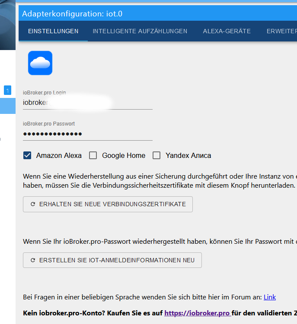Click the Adapterkonfiguration: iot.0 title
This screenshot has height=324, width=297.
click(x=72, y=14)
